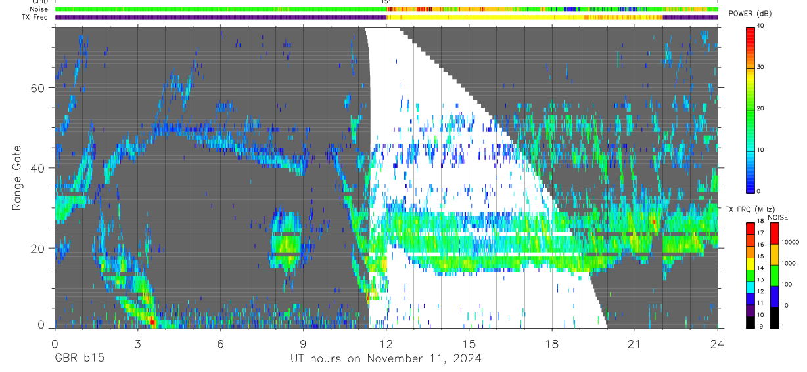Click the Range Gate axis tick '20'
This screenshot has height=372, width=807.
pyautogui.click(x=39, y=248)
